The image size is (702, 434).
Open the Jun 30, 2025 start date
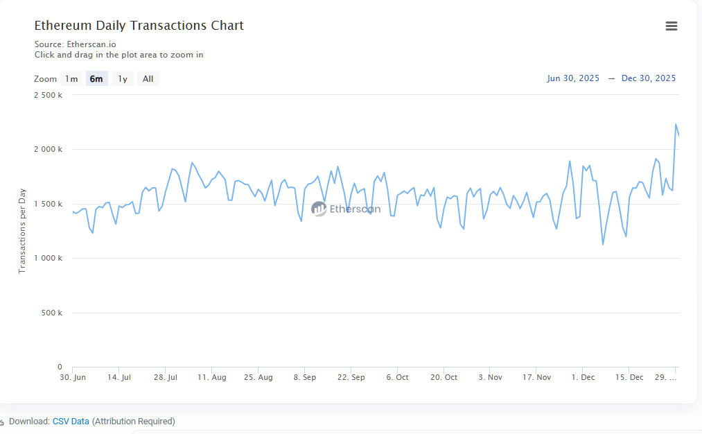point(573,78)
